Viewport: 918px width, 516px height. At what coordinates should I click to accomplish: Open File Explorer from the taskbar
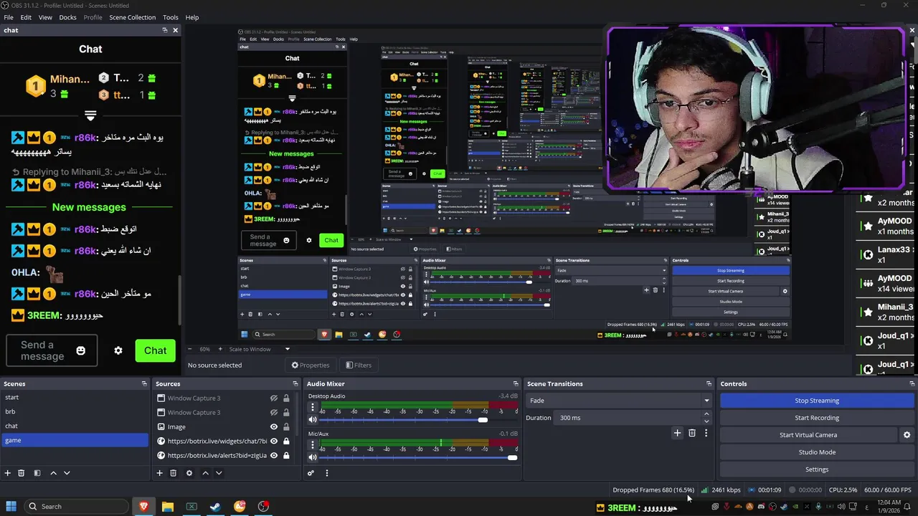(167, 506)
